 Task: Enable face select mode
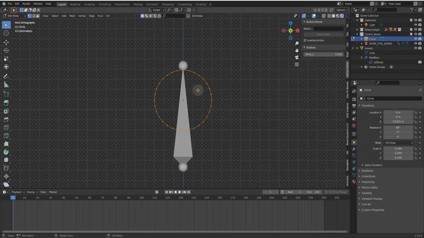38,16
